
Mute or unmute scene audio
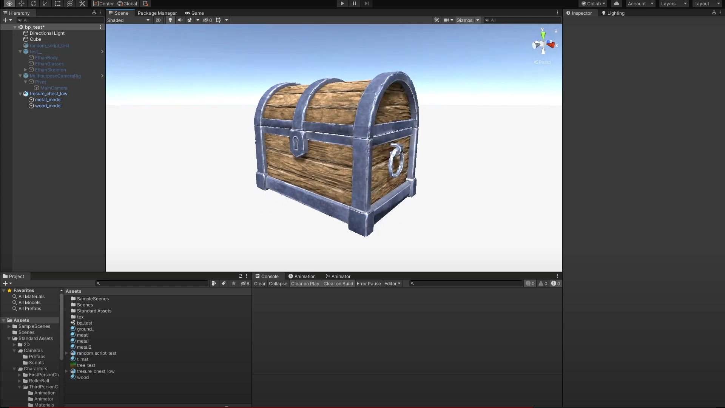click(180, 20)
